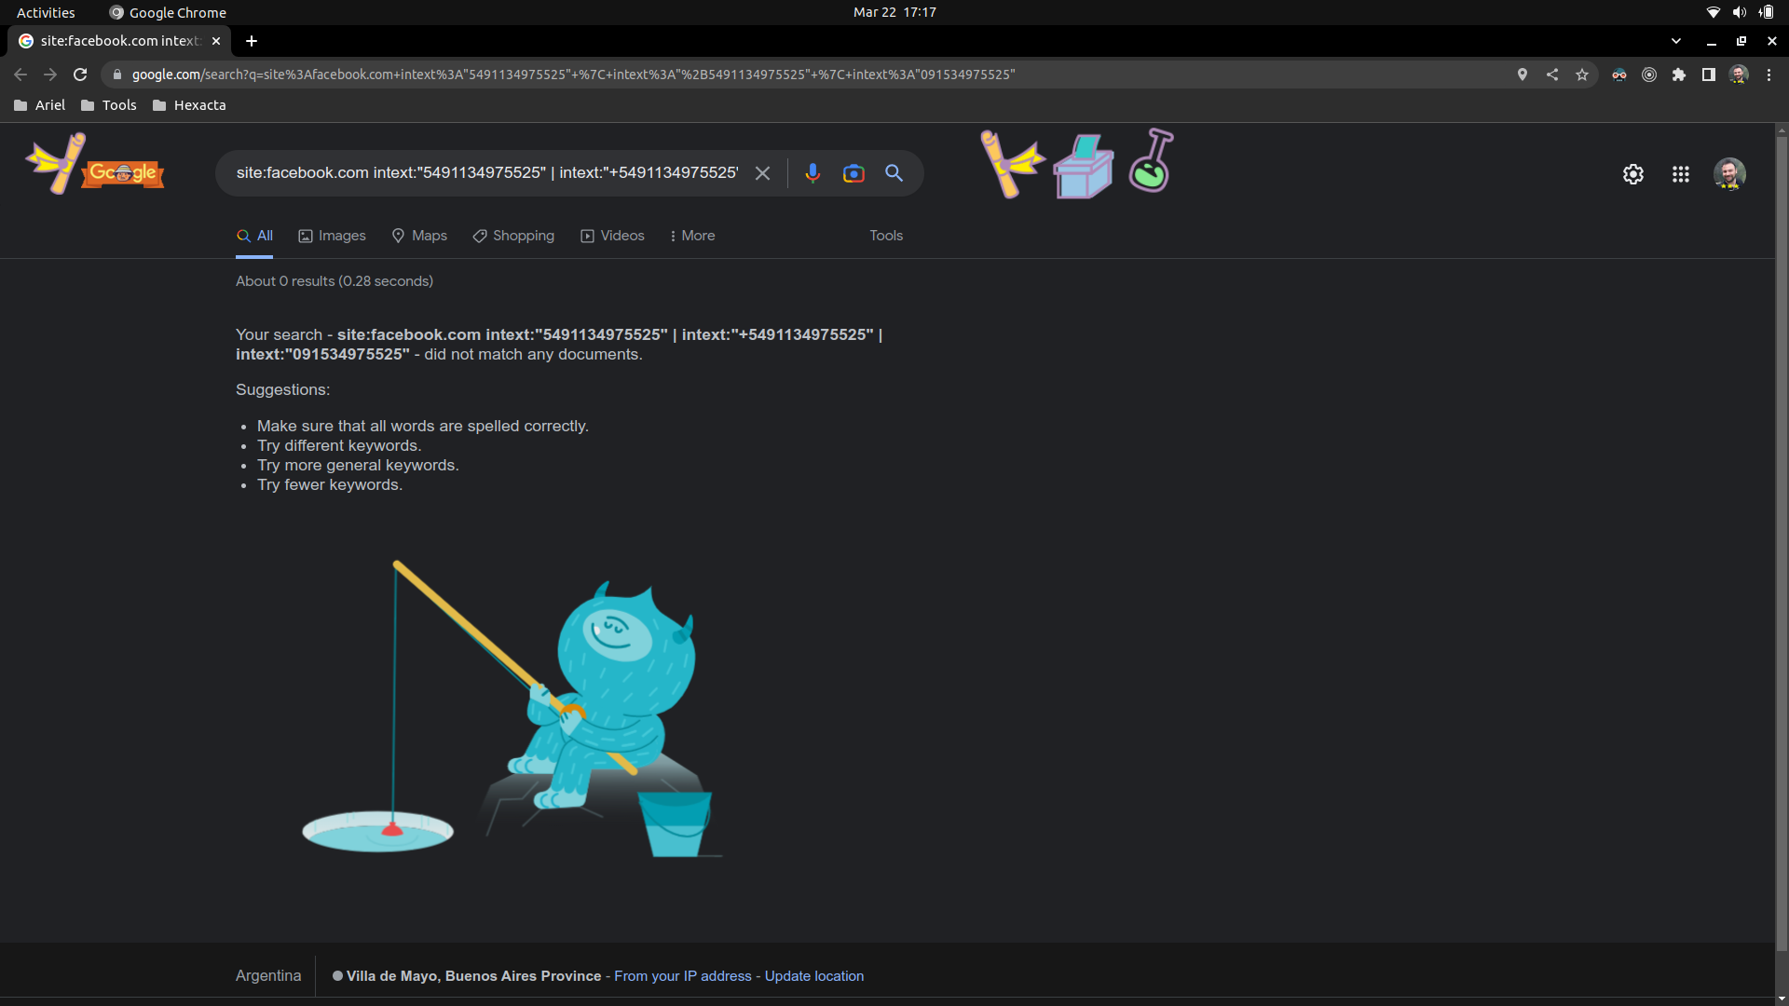Click the From your IP address link

pos(683,976)
